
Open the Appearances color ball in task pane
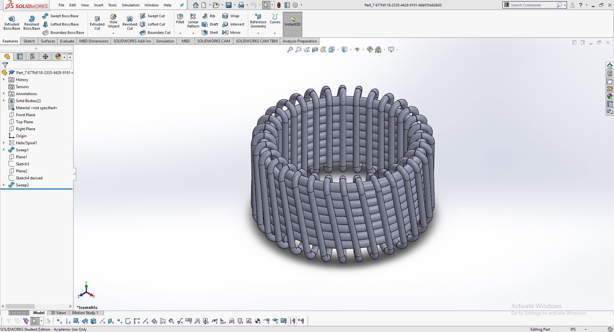coord(610,96)
